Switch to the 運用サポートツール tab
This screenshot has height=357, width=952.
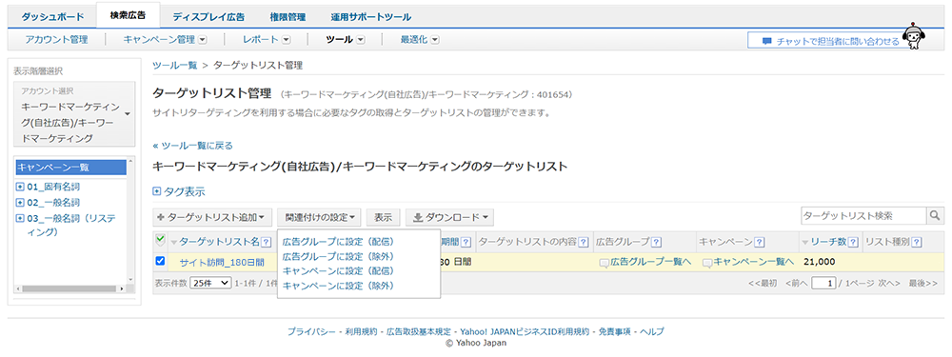[371, 17]
